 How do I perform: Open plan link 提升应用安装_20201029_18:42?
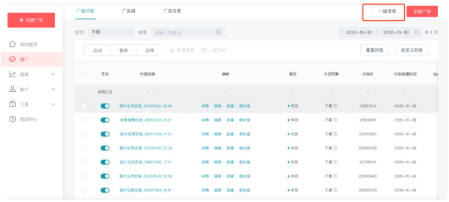tap(146, 106)
